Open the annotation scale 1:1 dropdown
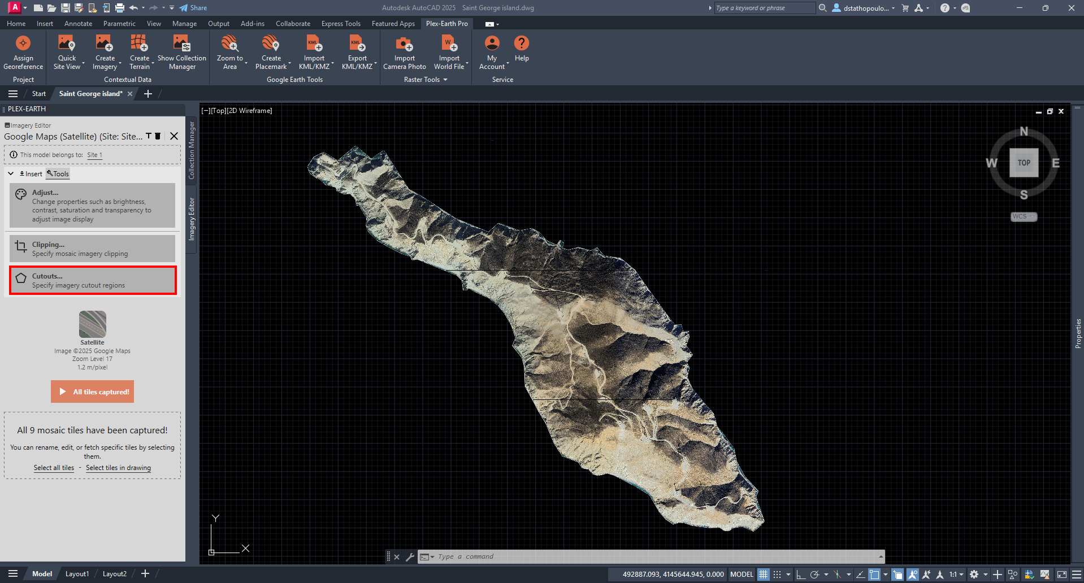Screen dimensions: 1084x583 click(x=956, y=575)
